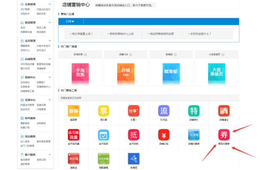Go to 分销管理 in sidebar
This screenshot has width=260, height=170.
41,109
